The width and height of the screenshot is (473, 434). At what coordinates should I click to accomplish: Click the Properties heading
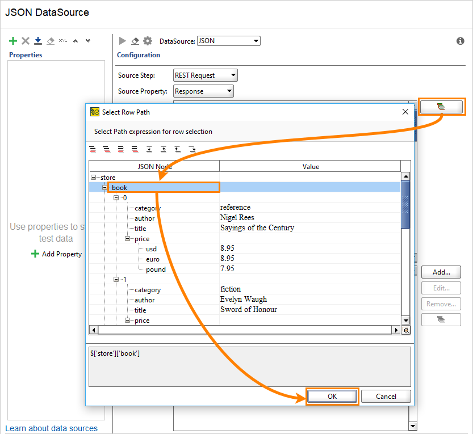tap(26, 55)
